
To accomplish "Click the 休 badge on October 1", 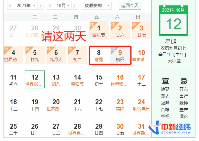I will click(92, 25).
